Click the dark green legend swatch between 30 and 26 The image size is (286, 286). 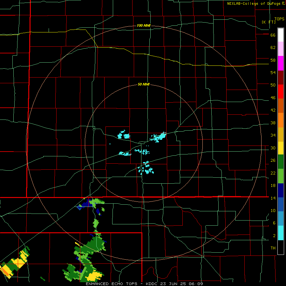281,162
